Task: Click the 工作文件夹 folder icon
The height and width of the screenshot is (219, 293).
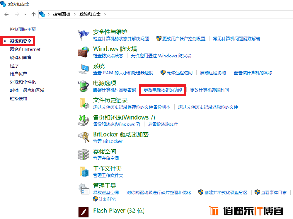Action: coord(84,172)
